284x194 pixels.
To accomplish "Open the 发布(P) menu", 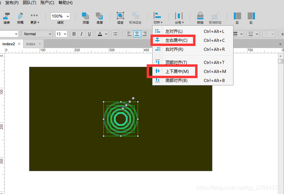I will click(12, 3).
